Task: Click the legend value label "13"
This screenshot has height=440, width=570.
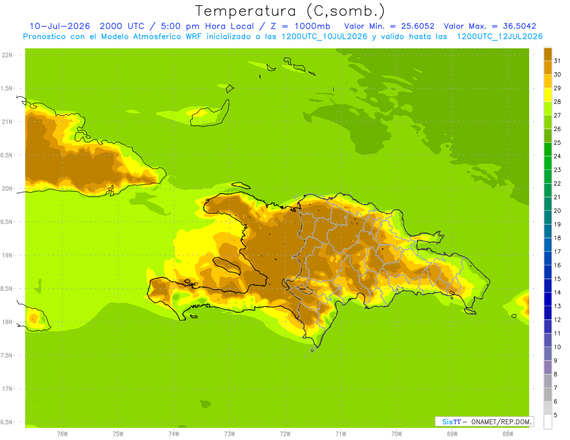Action: click(x=557, y=306)
